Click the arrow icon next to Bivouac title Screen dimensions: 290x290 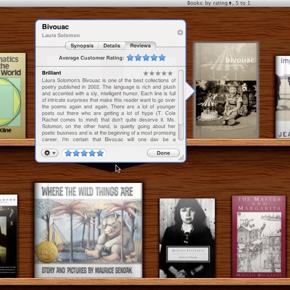point(180,32)
